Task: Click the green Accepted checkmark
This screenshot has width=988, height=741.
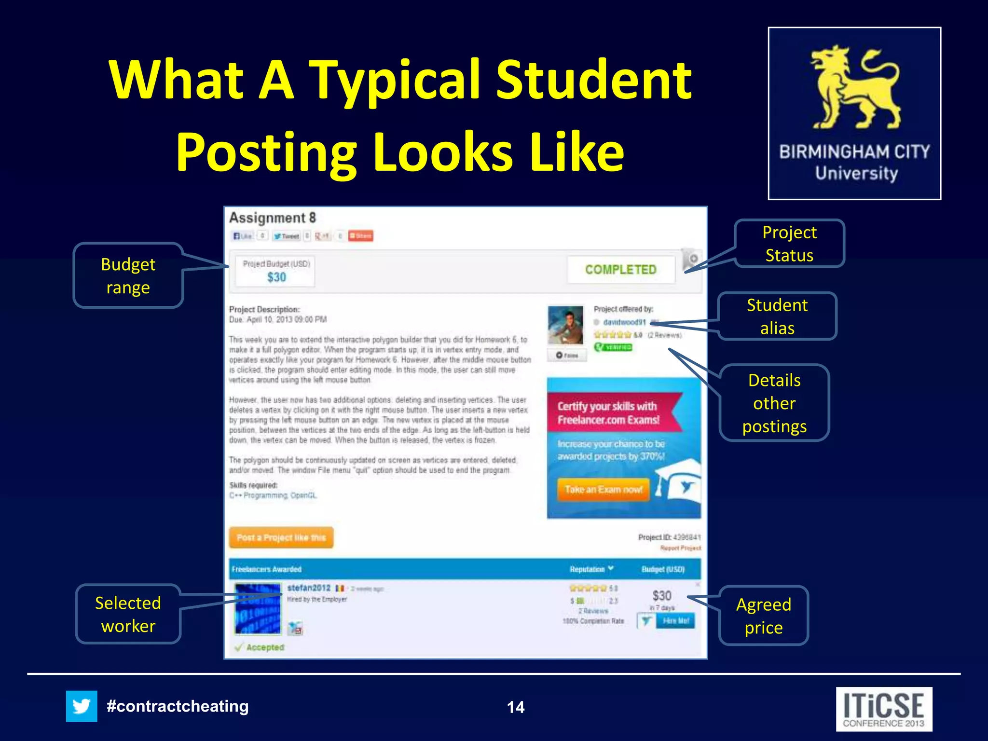Action: click(x=238, y=647)
